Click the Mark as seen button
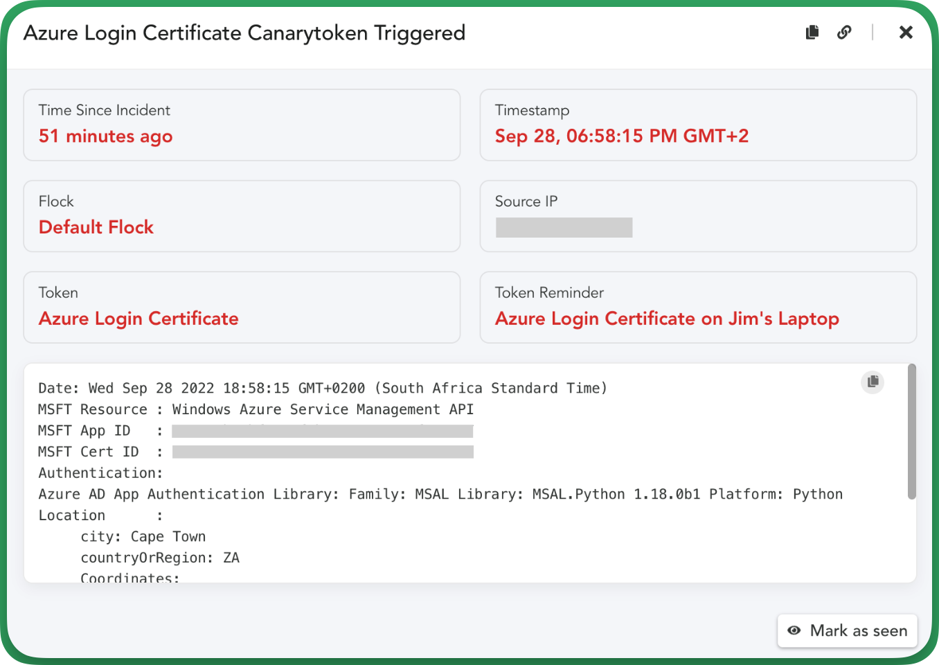 (x=848, y=630)
